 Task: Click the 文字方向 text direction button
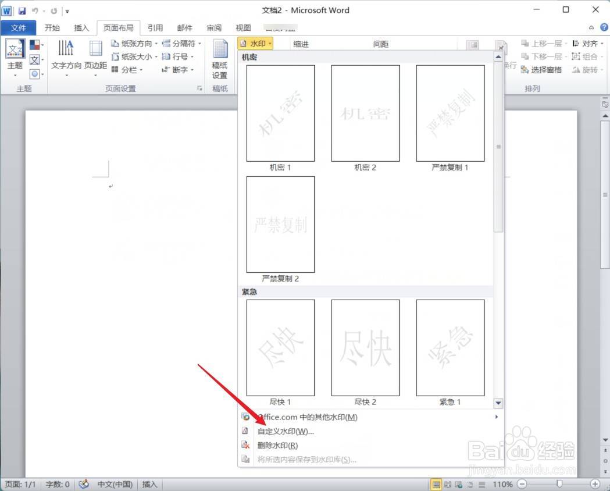pos(66,58)
